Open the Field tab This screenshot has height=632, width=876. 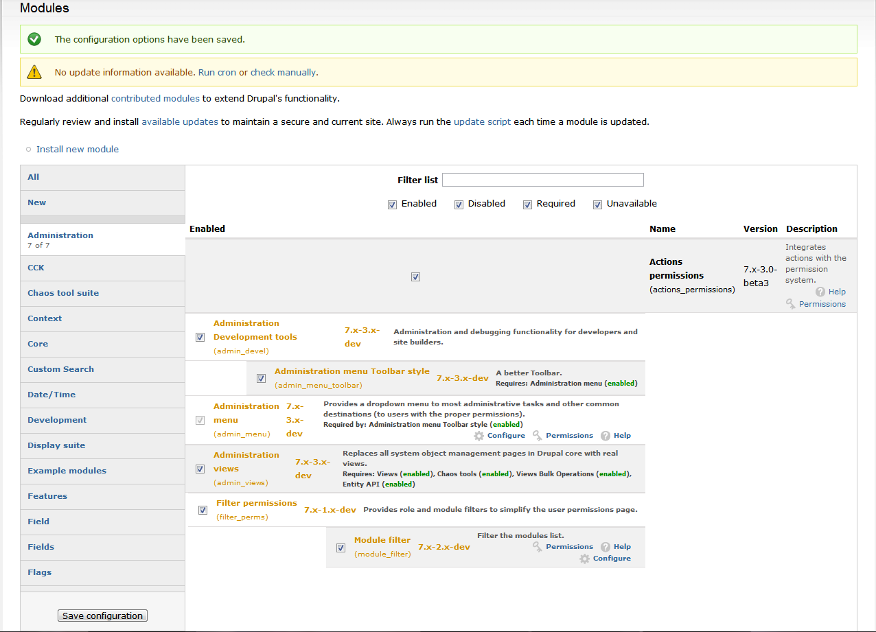click(x=103, y=522)
